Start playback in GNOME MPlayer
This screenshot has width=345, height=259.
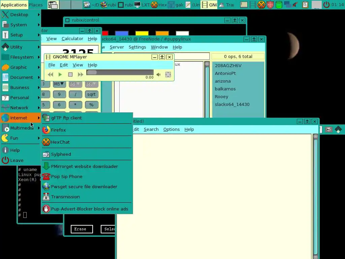60,75
